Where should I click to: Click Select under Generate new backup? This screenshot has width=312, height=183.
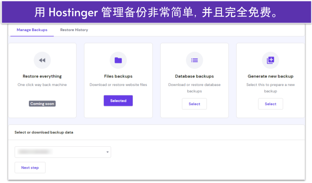pos(271,104)
